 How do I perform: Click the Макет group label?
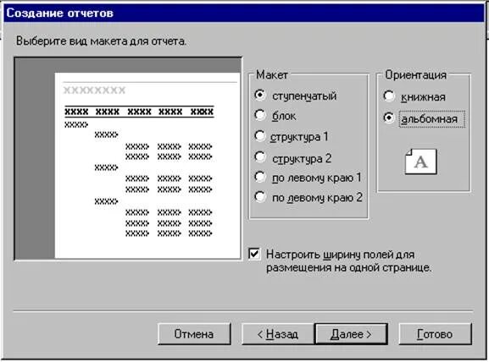pyautogui.click(x=272, y=74)
